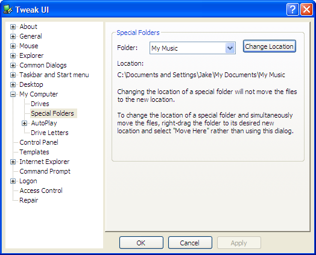
Task: Expand the General tree node
Action: point(13,36)
